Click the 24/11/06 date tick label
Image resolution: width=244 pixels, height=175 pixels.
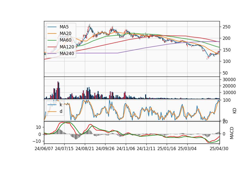[126, 149]
